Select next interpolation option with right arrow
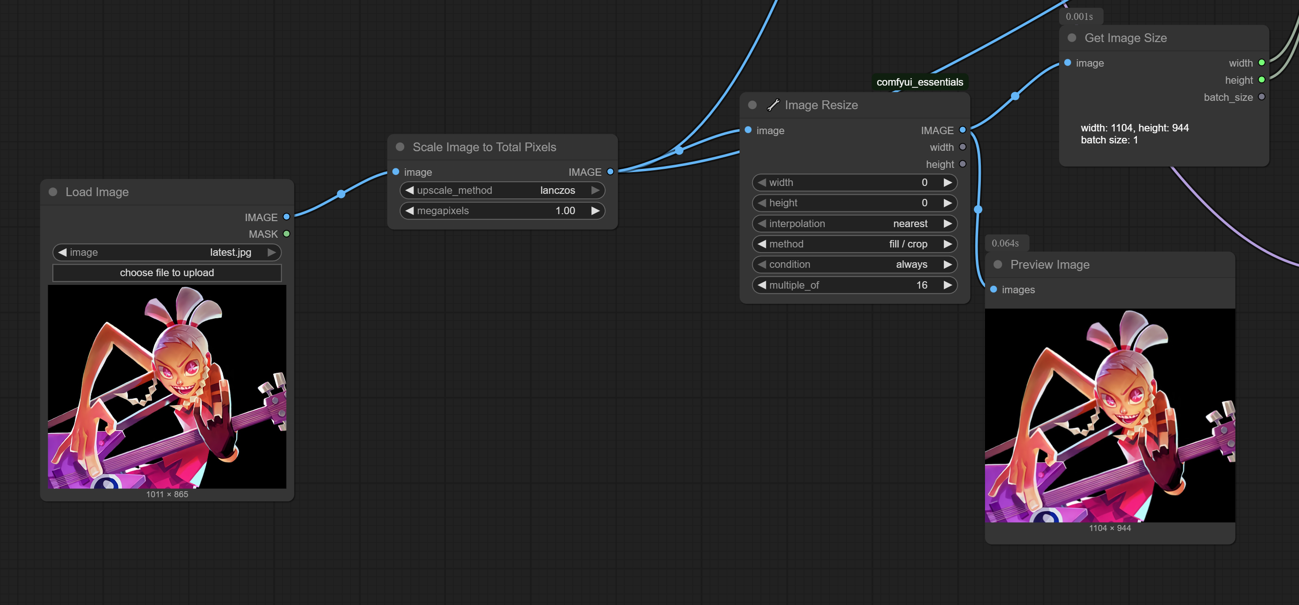Screen dimensions: 1299x605 pos(948,224)
